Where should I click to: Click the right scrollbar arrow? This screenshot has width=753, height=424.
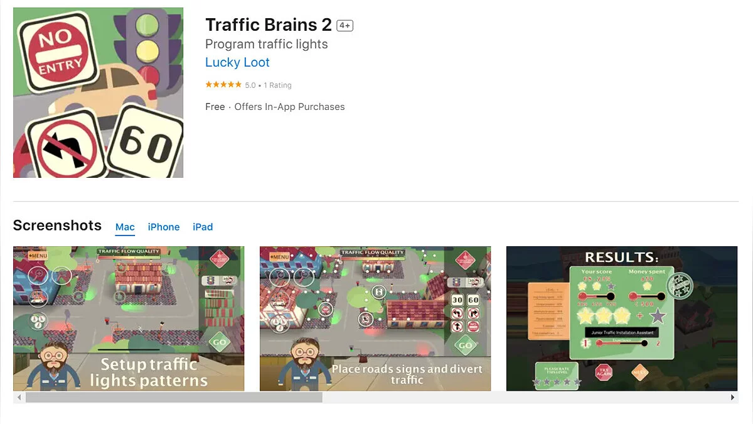[733, 398]
